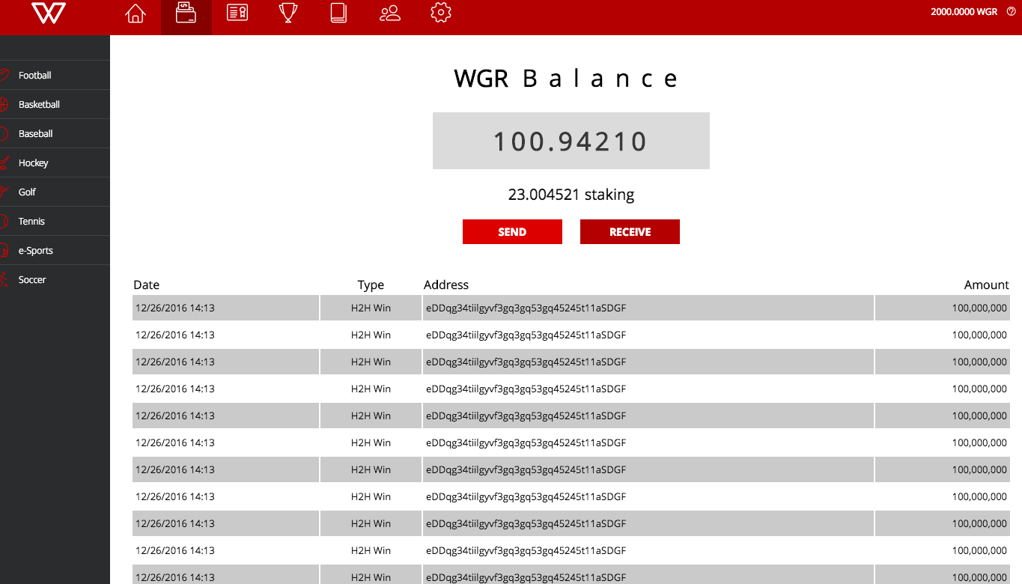1022x584 pixels.
Task: Click the 23.004521 staking text
Action: pos(571,195)
